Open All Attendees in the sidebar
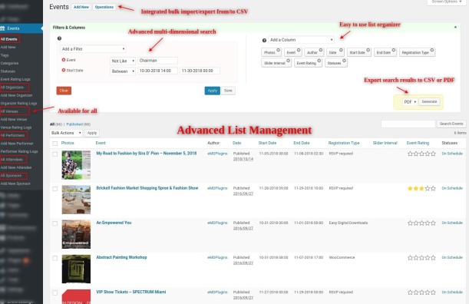The width and height of the screenshot is (469, 304). coord(12,160)
